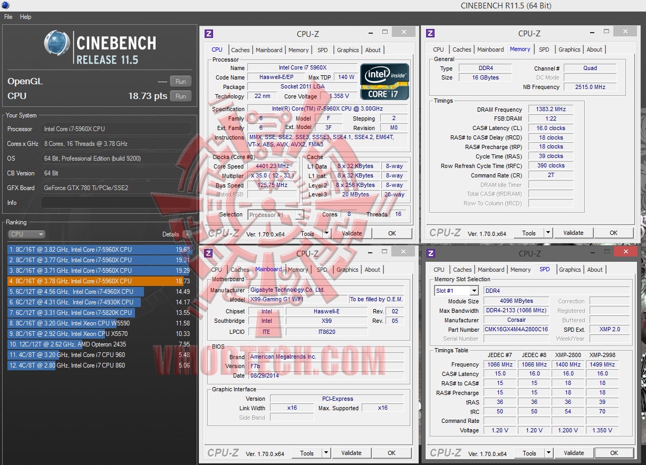This screenshot has height=465, width=646.
Task: Click the DRAM Frequency value 1383.2 MHz
Action: (x=551, y=110)
